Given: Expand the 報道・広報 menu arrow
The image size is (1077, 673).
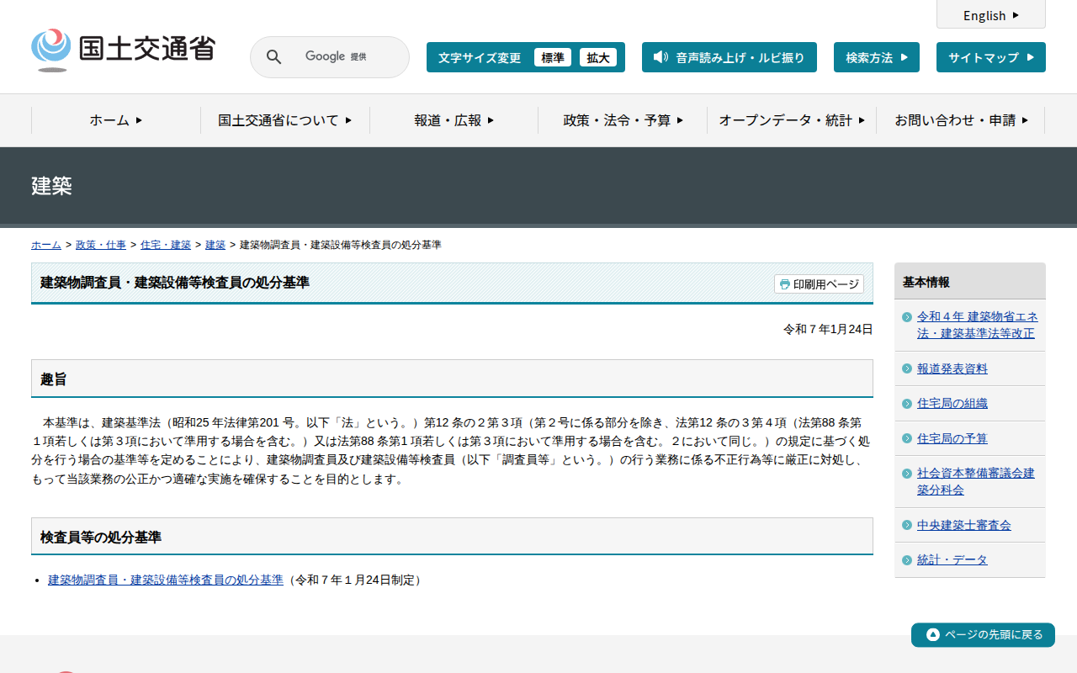Looking at the screenshot, I should click(491, 120).
